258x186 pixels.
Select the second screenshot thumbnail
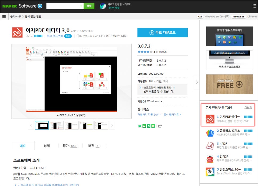[57, 126]
